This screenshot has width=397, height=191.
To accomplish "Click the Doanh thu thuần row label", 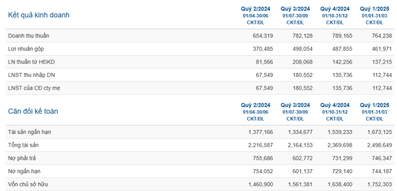I will pos(29,36).
